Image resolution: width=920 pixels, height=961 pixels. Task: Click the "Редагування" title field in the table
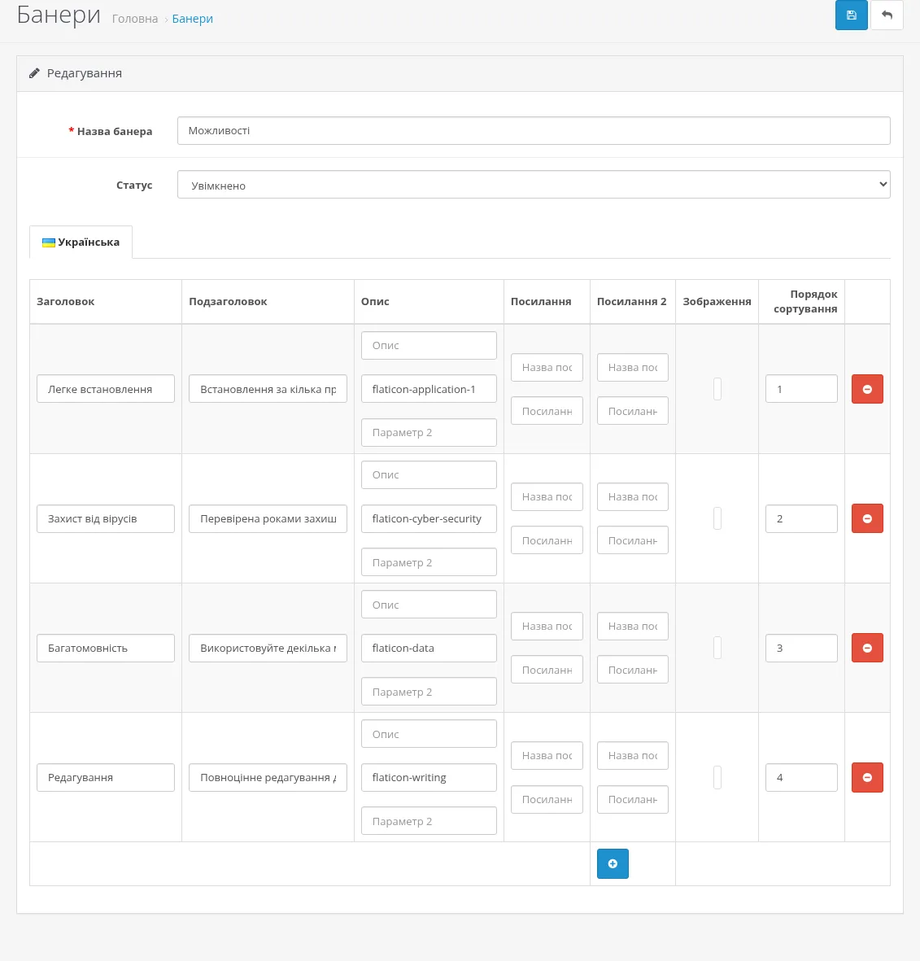click(x=106, y=777)
